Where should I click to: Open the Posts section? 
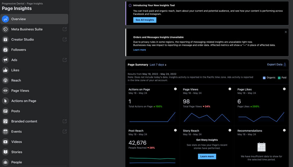point(34,111)
